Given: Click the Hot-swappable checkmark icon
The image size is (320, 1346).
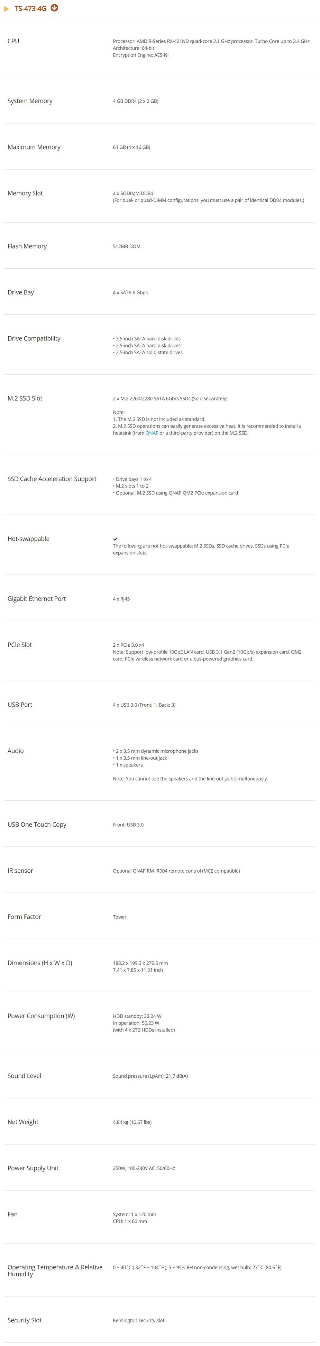Looking at the screenshot, I should pyautogui.click(x=115, y=539).
